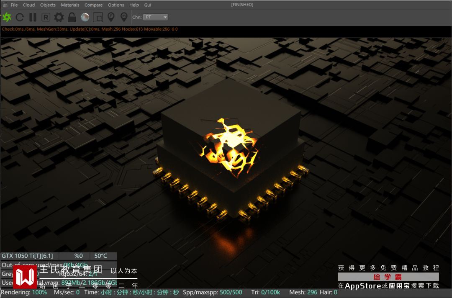Open the Chn channel dropdown showing PT
452x298 pixels.
(156, 17)
